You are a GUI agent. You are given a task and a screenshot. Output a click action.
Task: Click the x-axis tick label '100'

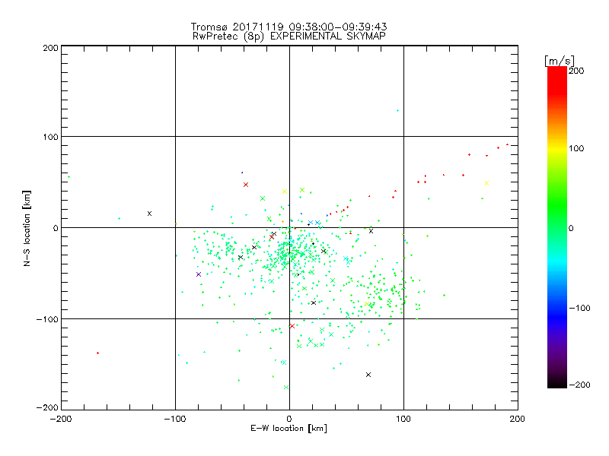click(403, 420)
